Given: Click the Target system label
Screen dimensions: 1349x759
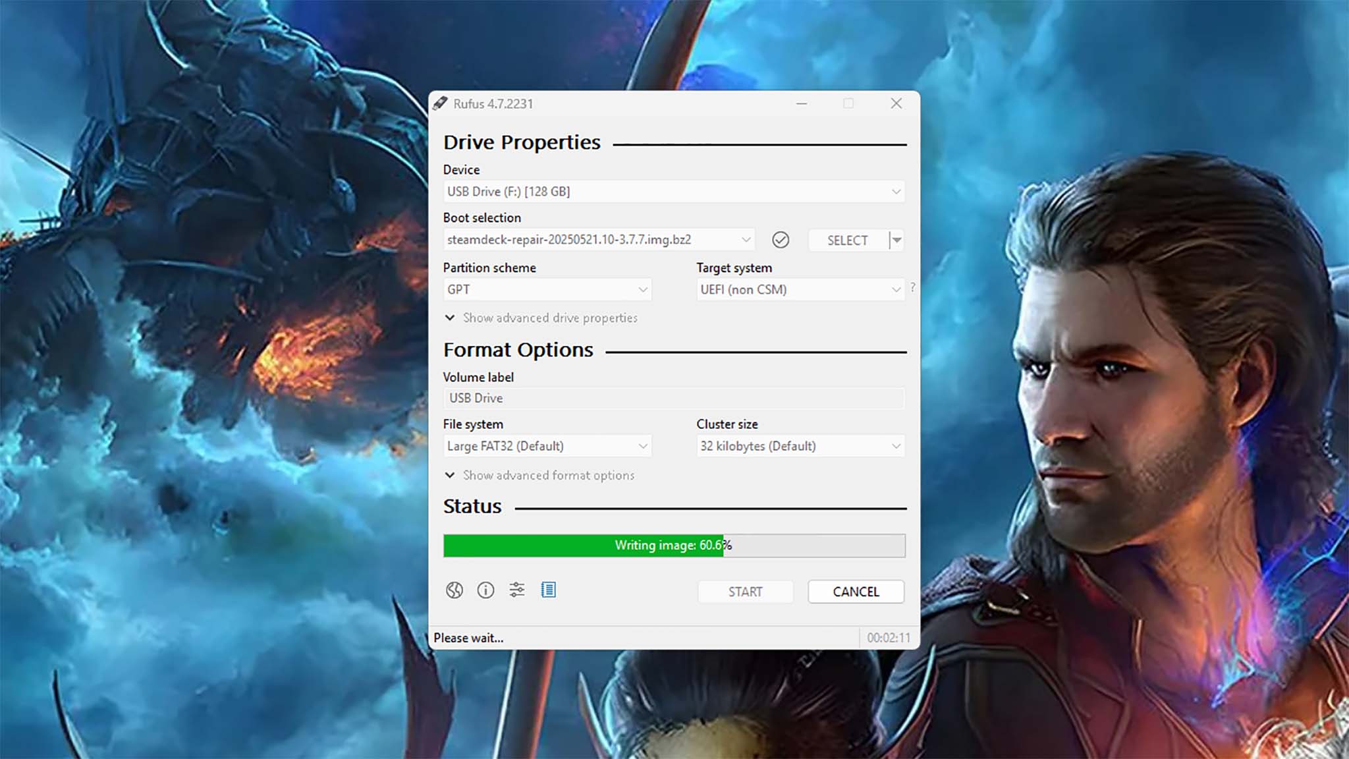Looking at the screenshot, I should [x=734, y=267].
